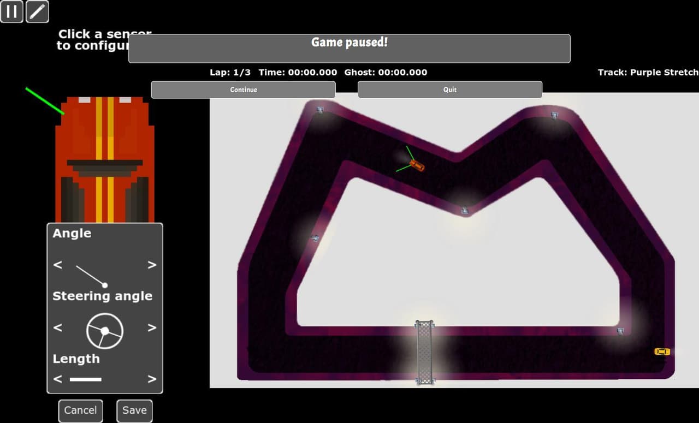This screenshot has height=423, width=699.
Task: Click the pause icon button
Action: pyautogui.click(x=11, y=11)
